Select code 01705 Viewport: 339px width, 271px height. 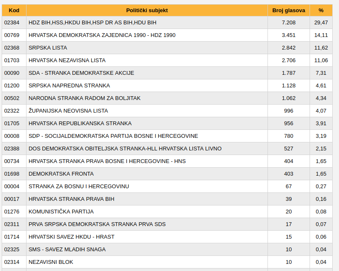click(x=12, y=123)
